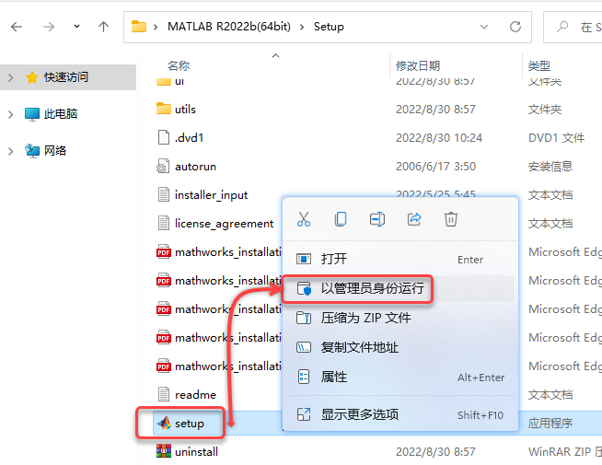Choose 打开 from context menu
The image size is (602, 465).
pyautogui.click(x=400, y=259)
